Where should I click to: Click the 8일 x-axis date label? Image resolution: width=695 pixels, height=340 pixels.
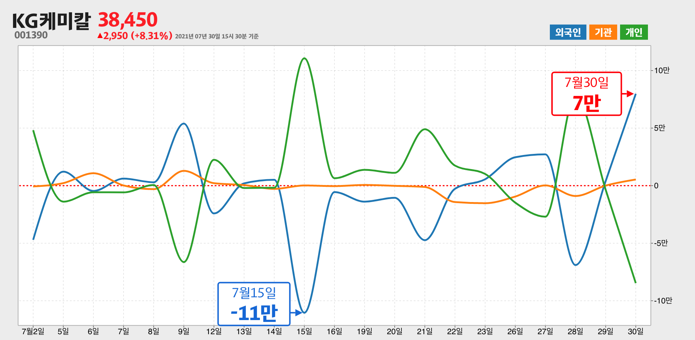click(x=153, y=331)
